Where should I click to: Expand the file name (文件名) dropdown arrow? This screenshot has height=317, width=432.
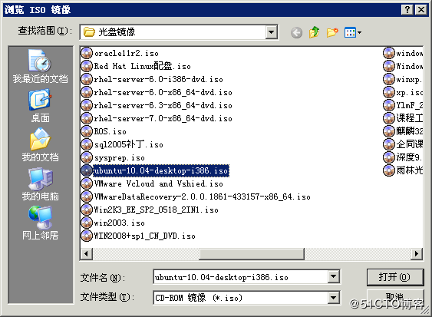pyautogui.click(x=333, y=276)
